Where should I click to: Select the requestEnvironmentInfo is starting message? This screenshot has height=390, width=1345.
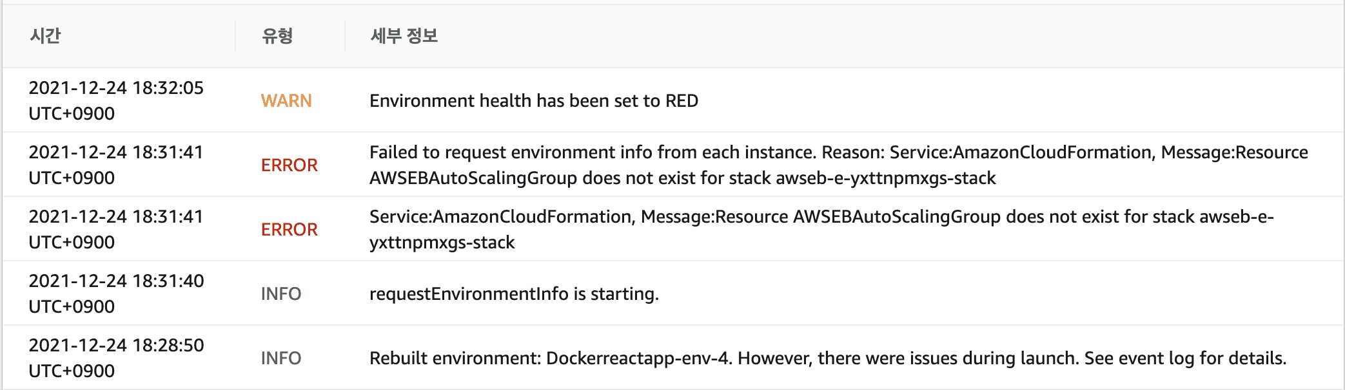tap(514, 293)
